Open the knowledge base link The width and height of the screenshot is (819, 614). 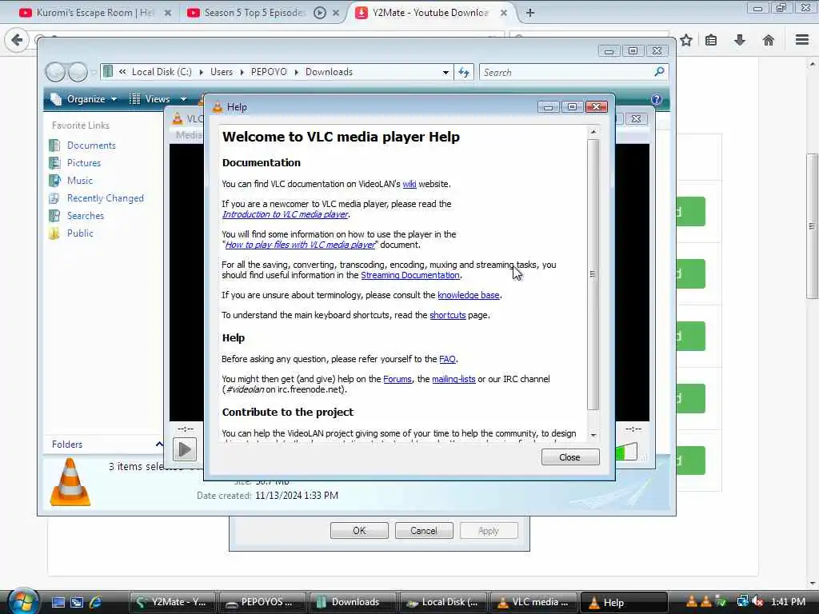tap(468, 296)
